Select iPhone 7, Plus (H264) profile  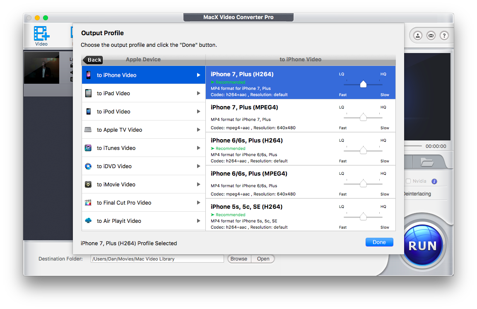point(301,82)
